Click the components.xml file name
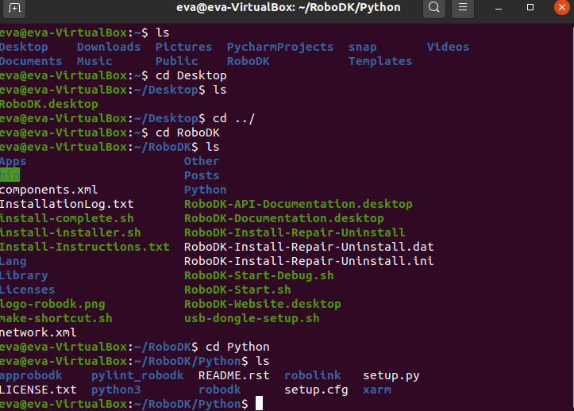The height and width of the screenshot is (411, 574). pos(48,190)
